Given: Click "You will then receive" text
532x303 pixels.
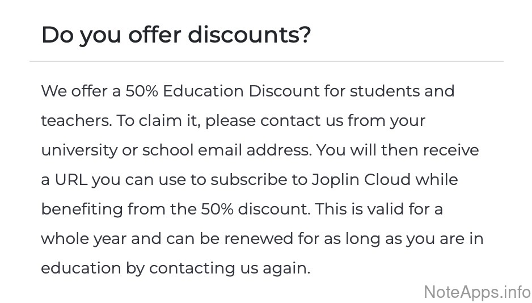Looking at the screenshot, I should [x=398, y=150].
